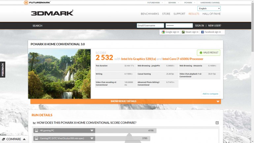Open the Gaming PC HTC Vive dropdown arrow
Image resolution: width=254 pixels, height=143 pixels.
click(x=92, y=138)
